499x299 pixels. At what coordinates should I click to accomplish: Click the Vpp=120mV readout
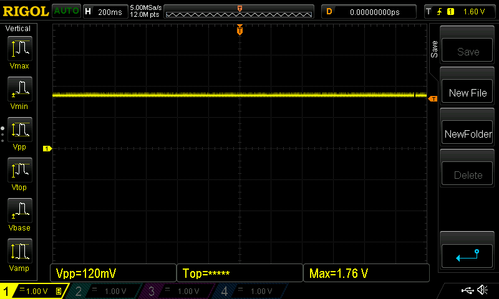coord(113,273)
